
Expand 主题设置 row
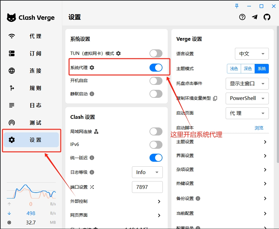222,142
